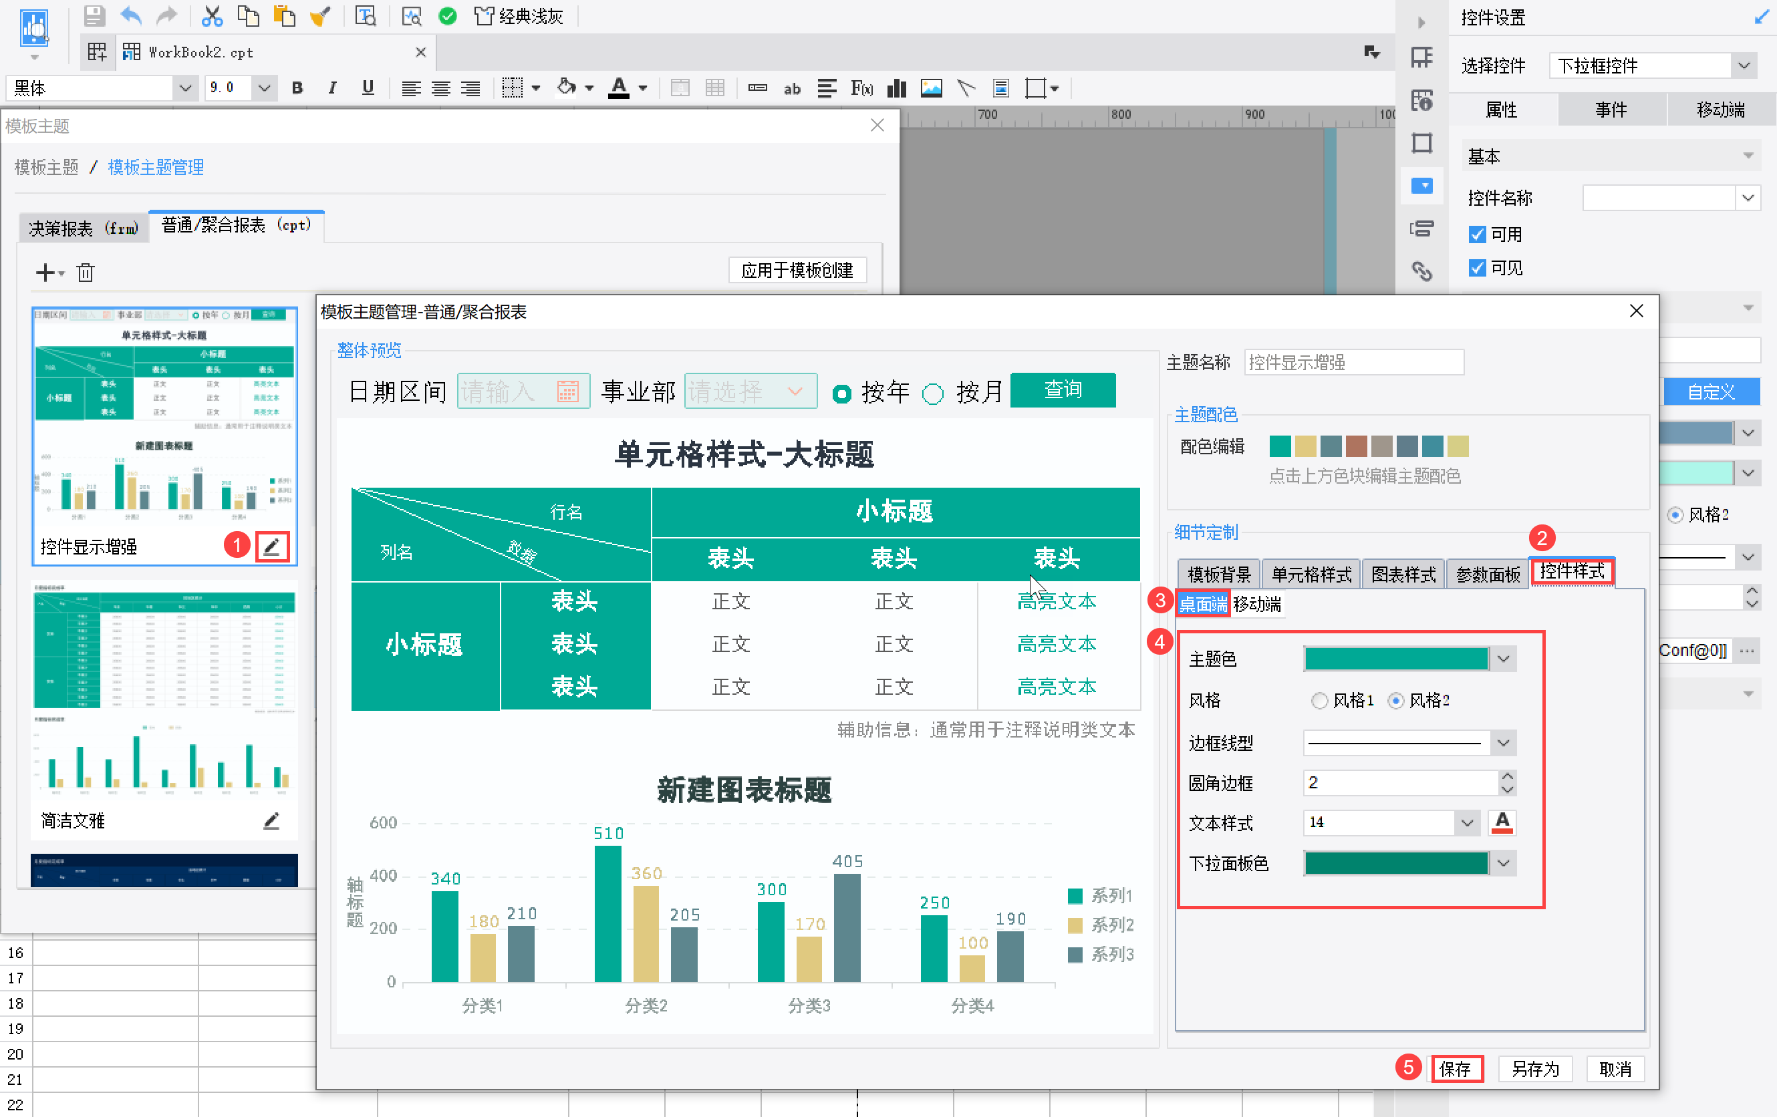Screen dimensions: 1777x1117
Task: Switch to the 图表样式 tab
Action: (x=1403, y=574)
